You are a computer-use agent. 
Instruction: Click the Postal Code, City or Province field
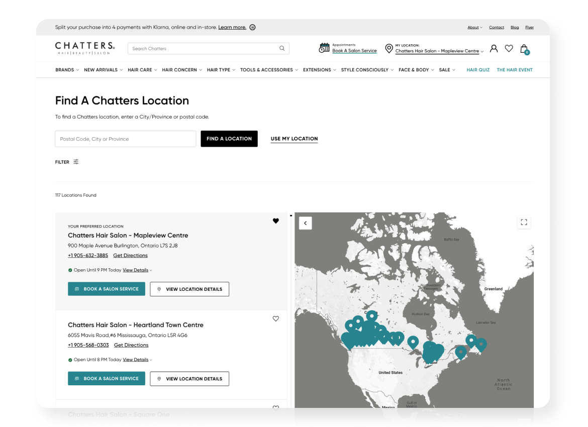coord(125,139)
